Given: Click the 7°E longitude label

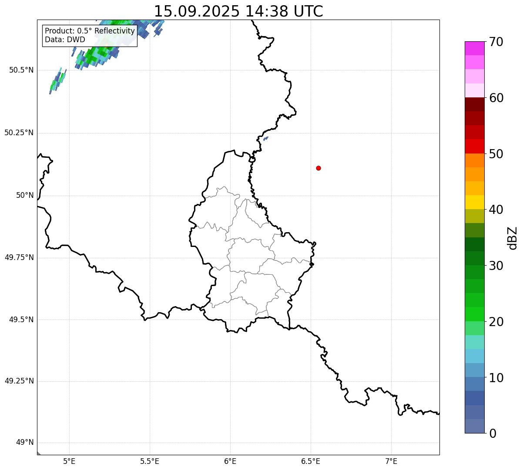Looking at the screenshot, I should coord(391,461).
